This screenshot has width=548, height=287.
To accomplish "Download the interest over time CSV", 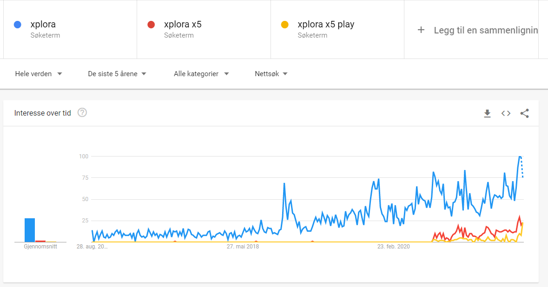I will pyautogui.click(x=487, y=113).
